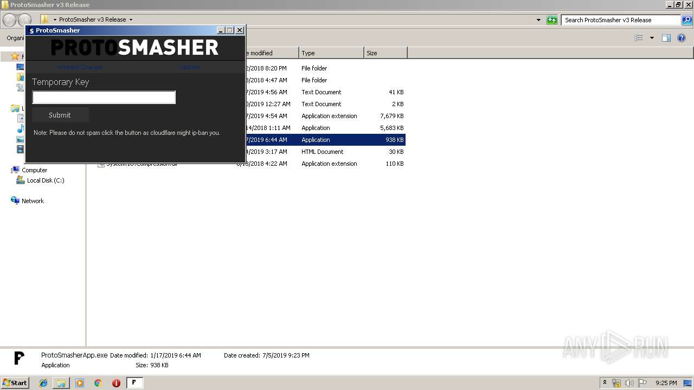This screenshot has width=694, height=390.
Task: Sort by Type column
Action: click(331, 53)
